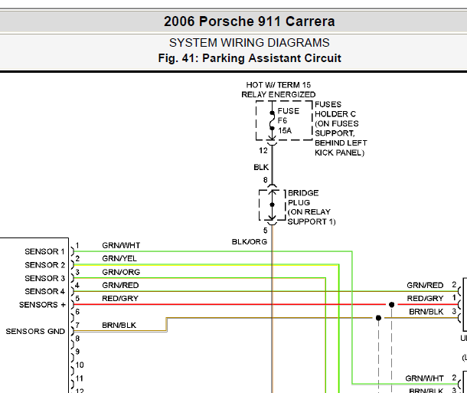Image resolution: width=467 pixels, height=393 pixels.
Task: Click the left 'BRN/BLK' wire label at pin 7
Action: point(119,325)
